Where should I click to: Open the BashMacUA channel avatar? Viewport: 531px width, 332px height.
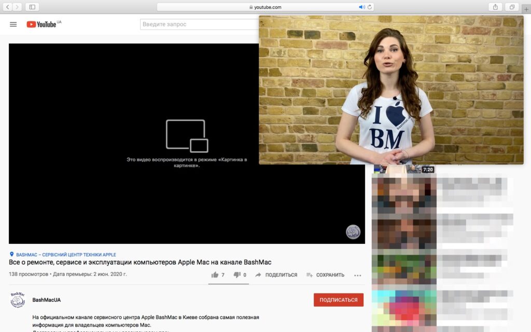pyautogui.click(x=18, y=300)
